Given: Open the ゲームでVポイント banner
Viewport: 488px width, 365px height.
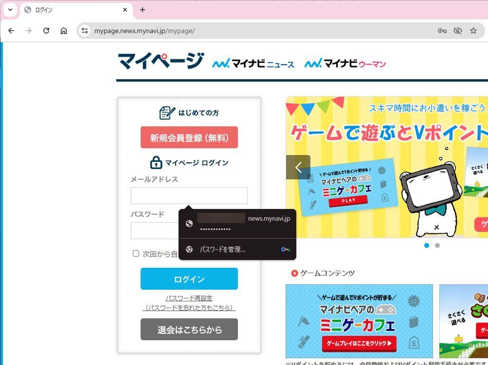Looking at the screenshot, I should tap(387, 167).
